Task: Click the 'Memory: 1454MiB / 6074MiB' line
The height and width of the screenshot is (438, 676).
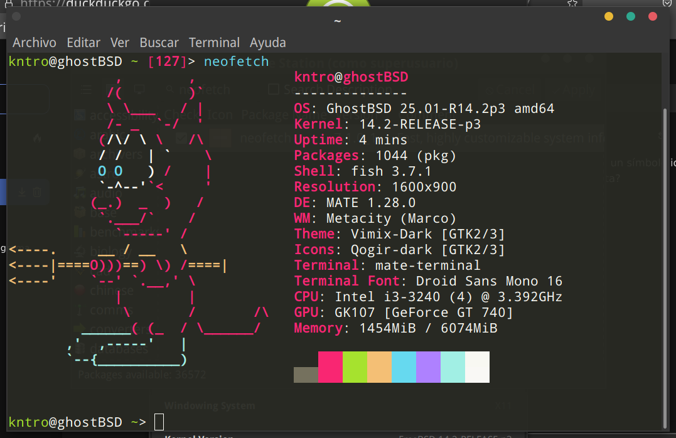Action: point(395,328)
